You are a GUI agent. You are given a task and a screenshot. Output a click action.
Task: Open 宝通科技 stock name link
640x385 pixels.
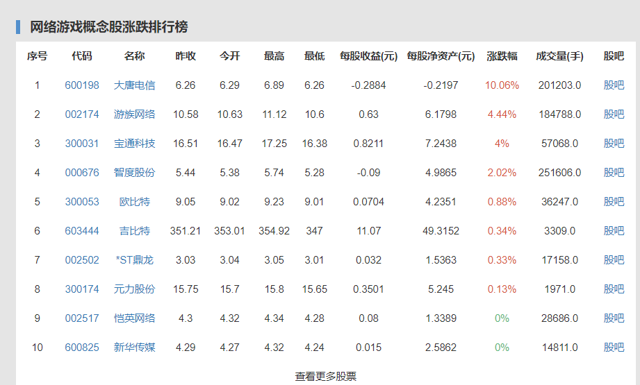(x=134, y=144)
